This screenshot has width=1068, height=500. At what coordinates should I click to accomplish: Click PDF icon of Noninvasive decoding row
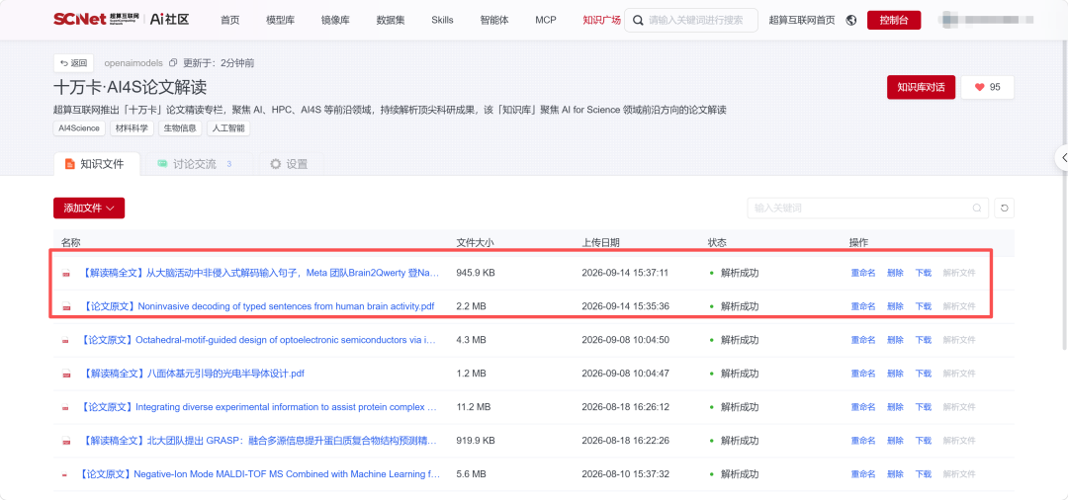pyautogui.click(x=66, y=306)
